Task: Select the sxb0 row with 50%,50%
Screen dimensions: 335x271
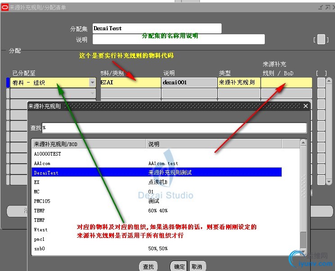Action: pos(157,248)
